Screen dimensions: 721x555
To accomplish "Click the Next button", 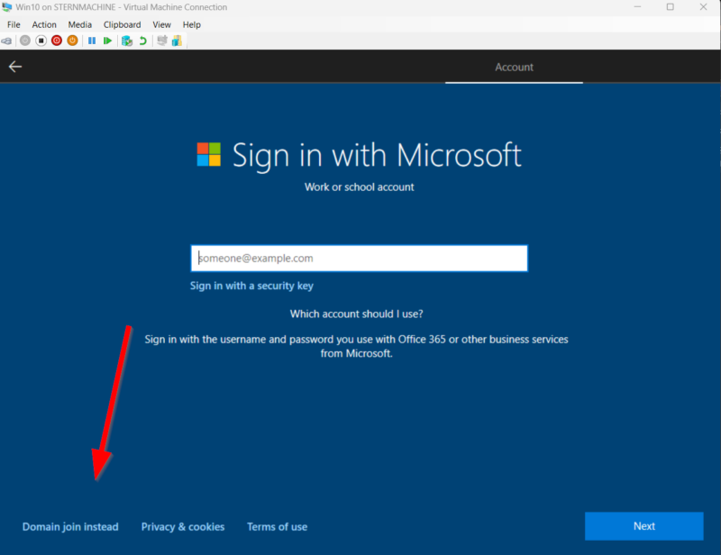I will coord(643,526).
